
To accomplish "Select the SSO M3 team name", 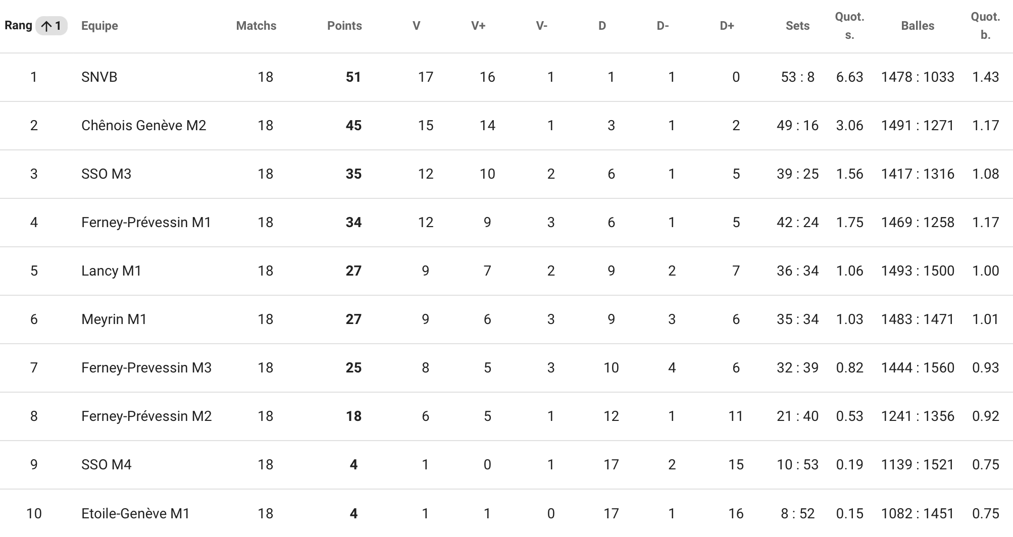I will click(x=106, y=174).
